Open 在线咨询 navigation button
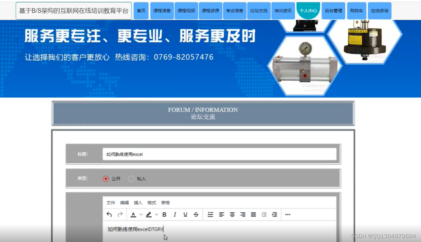This screenshot has width=421, height=242. (x=380, y=11)
